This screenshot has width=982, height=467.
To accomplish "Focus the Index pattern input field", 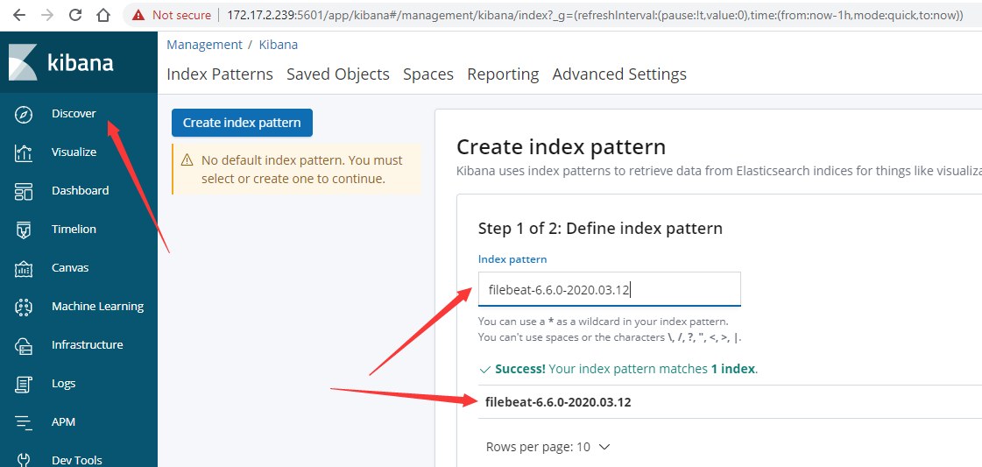I will (610, 289).
